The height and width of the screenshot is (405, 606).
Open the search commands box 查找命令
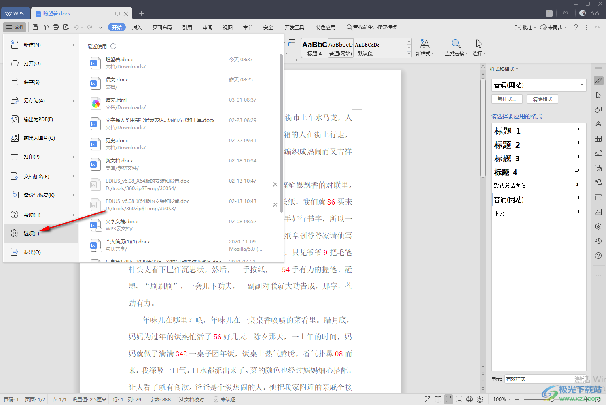click(x=372, y=27)
